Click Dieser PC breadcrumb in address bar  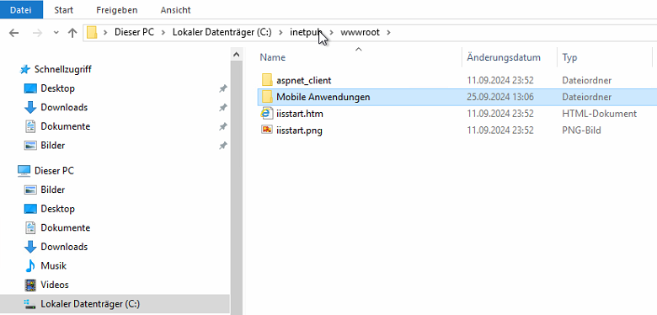[x=134, y=32]
